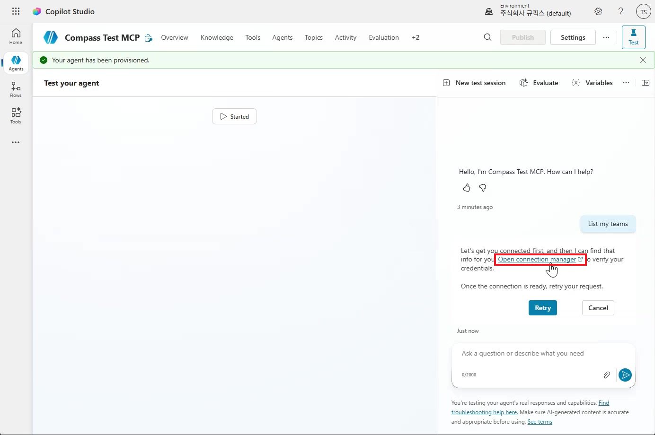
Task: Open Tools in the left sidebar
Action: (x=16, y=116)
